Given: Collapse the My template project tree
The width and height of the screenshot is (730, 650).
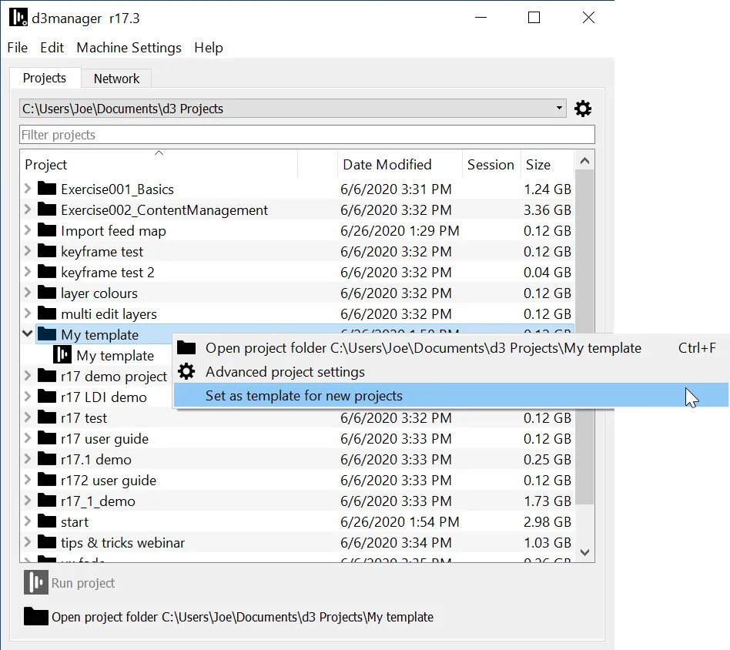Looking at the screenshot, I should click(x=27, y=334).
